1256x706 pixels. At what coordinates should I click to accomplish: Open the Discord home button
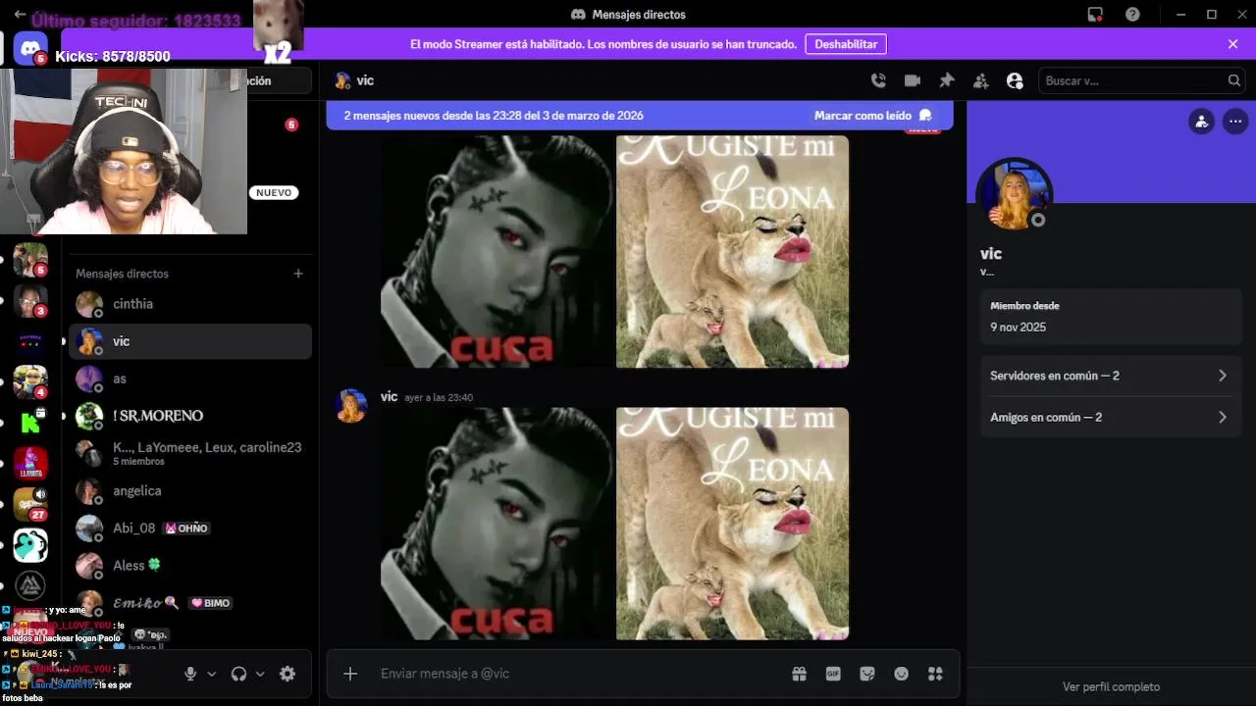tap(30, 47)
